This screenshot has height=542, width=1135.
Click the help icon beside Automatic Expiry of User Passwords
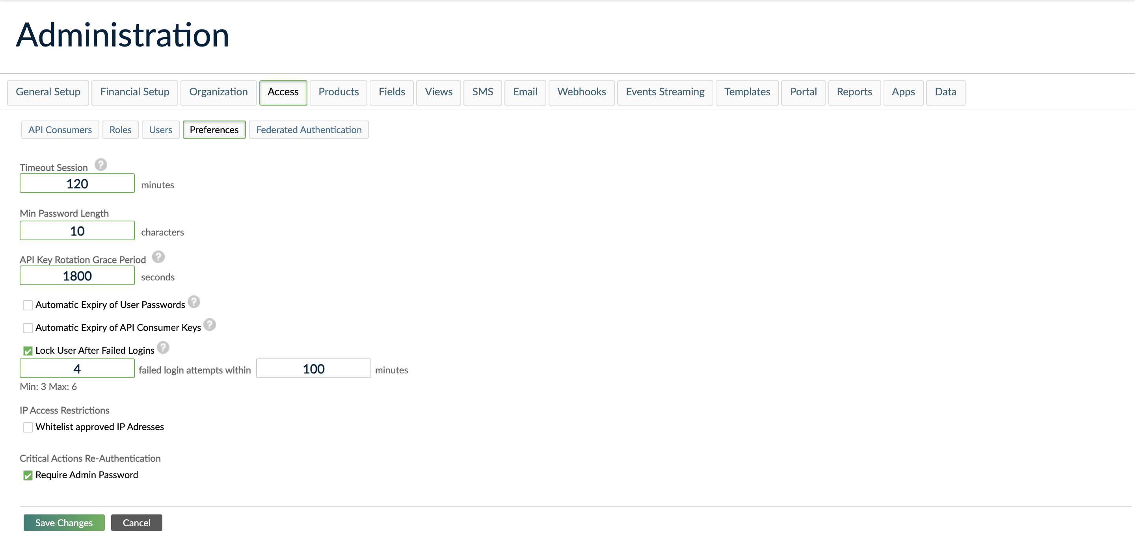coord(194,302)
